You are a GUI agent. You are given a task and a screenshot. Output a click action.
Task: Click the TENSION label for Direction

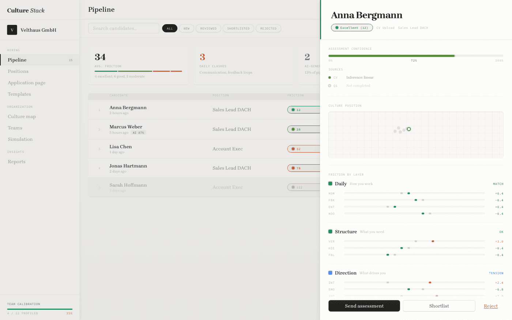click(496, 273)
